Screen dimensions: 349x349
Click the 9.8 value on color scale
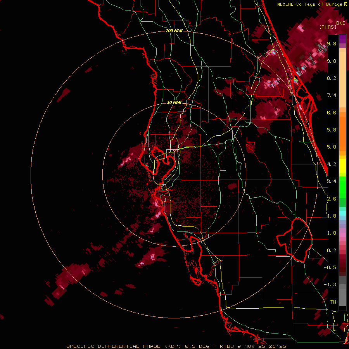[x=332, y=43]
